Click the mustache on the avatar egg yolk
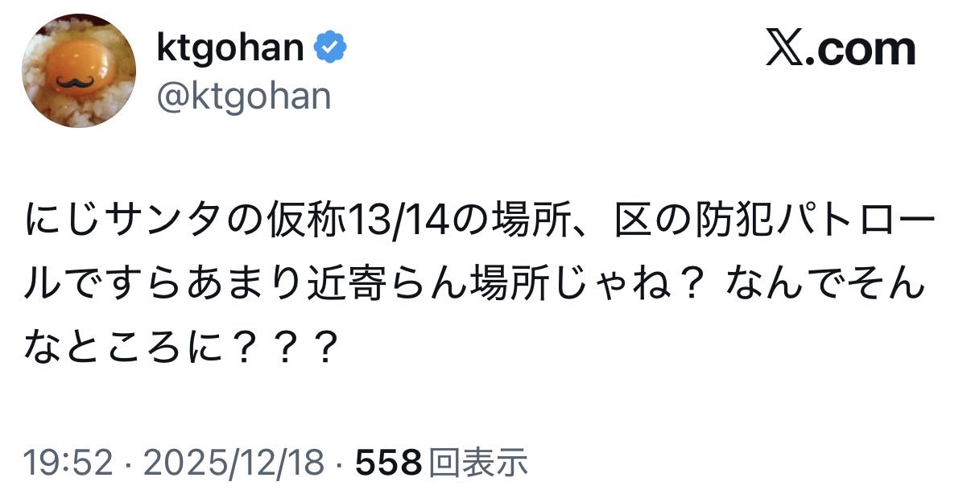Viewport: 971px width, 490px height. point(75,82)
